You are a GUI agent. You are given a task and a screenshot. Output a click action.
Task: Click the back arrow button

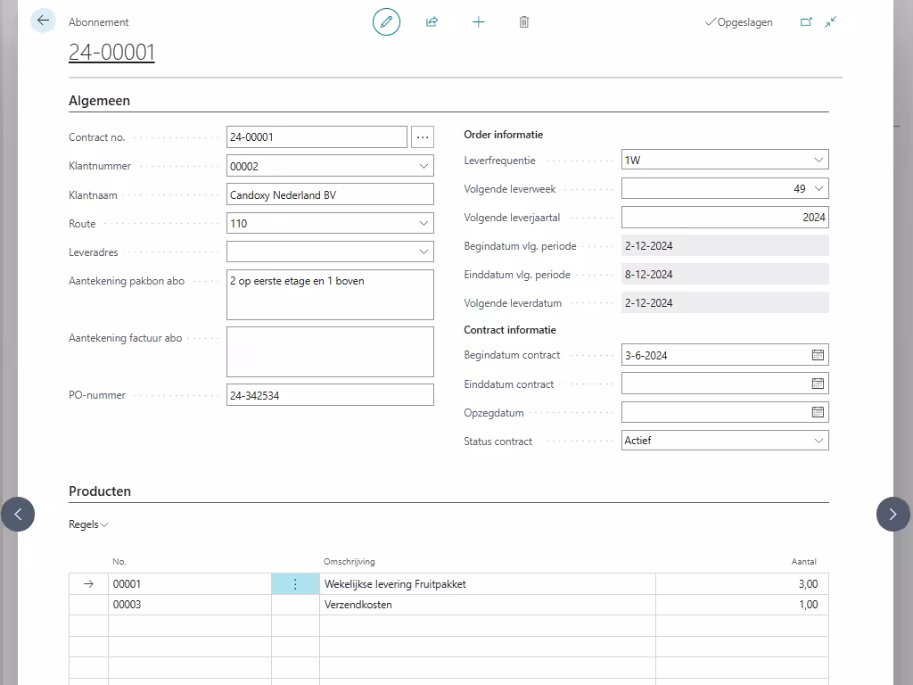click(x=43, y=21)
